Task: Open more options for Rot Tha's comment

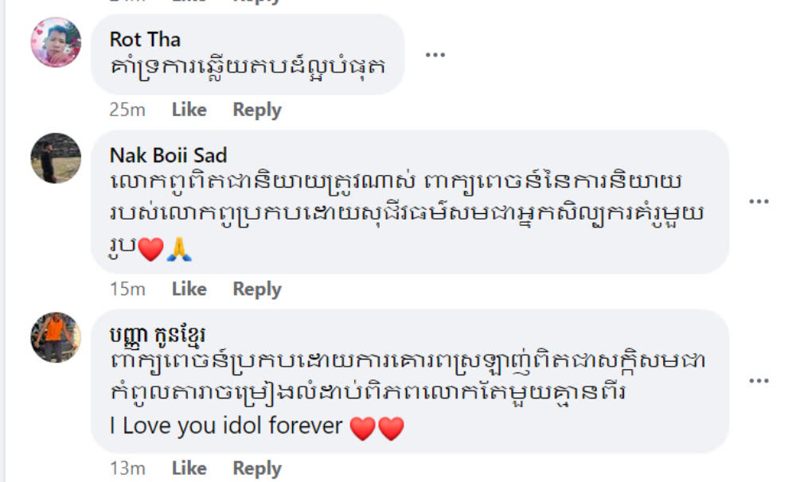Action: [434, 54]
